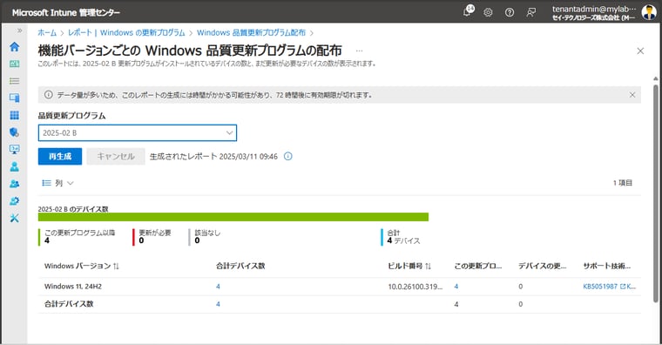
Task: Open the Reports monitor icon in sidebar
Action: (x=14, y=149)
